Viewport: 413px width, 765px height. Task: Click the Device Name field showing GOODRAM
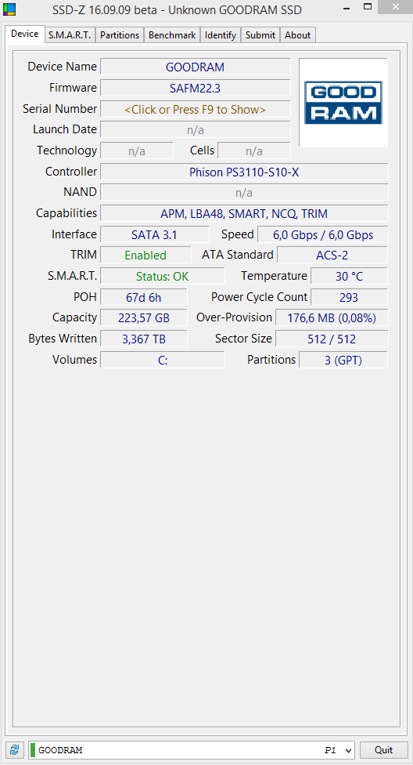click(196, 67)
